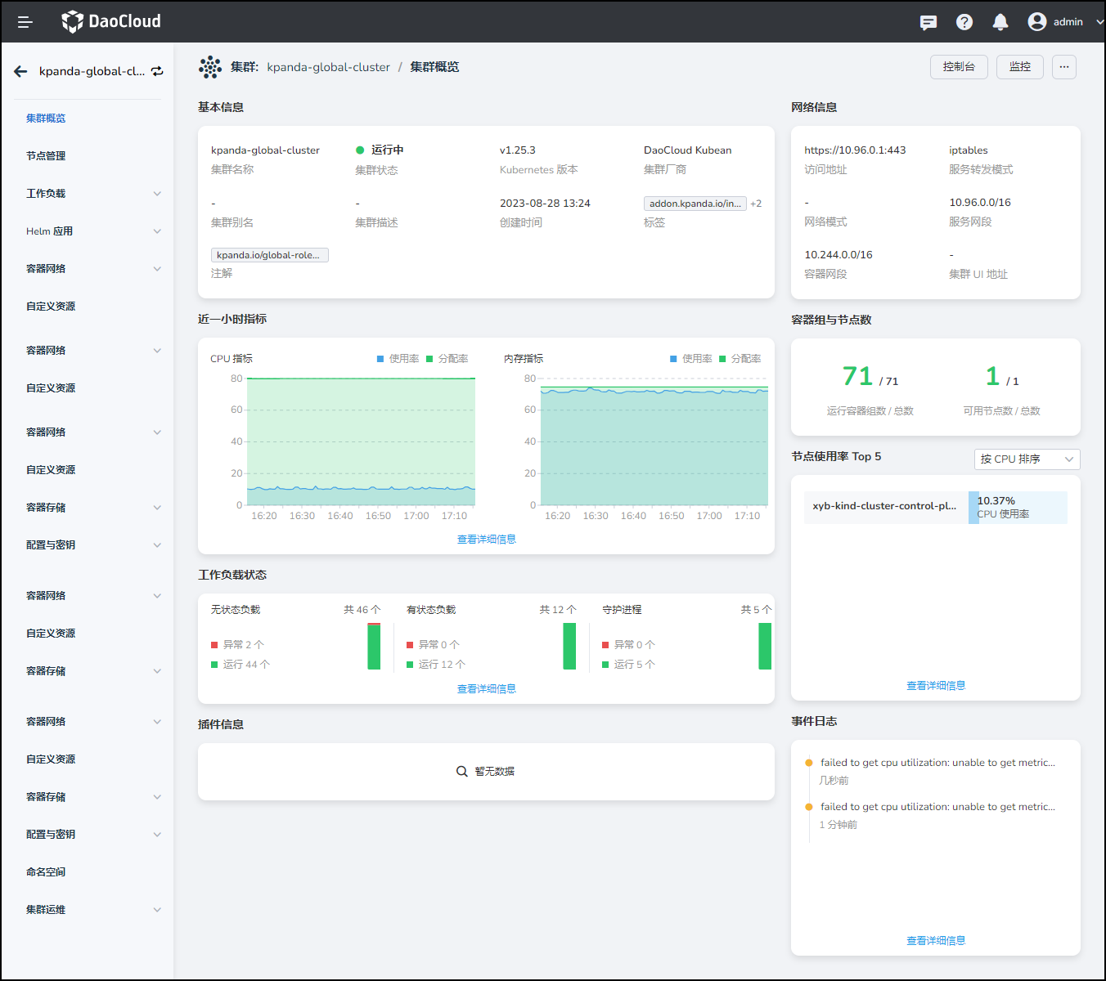The image size is (1106, 981).
Task: Toggle the hamburger menu in top bar
Action: tap(25, 22)
